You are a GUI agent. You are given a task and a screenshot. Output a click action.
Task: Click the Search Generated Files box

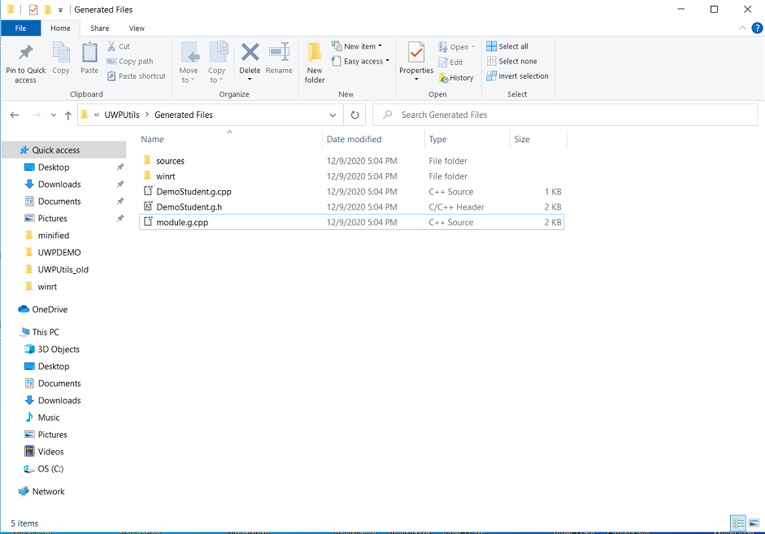565,115
